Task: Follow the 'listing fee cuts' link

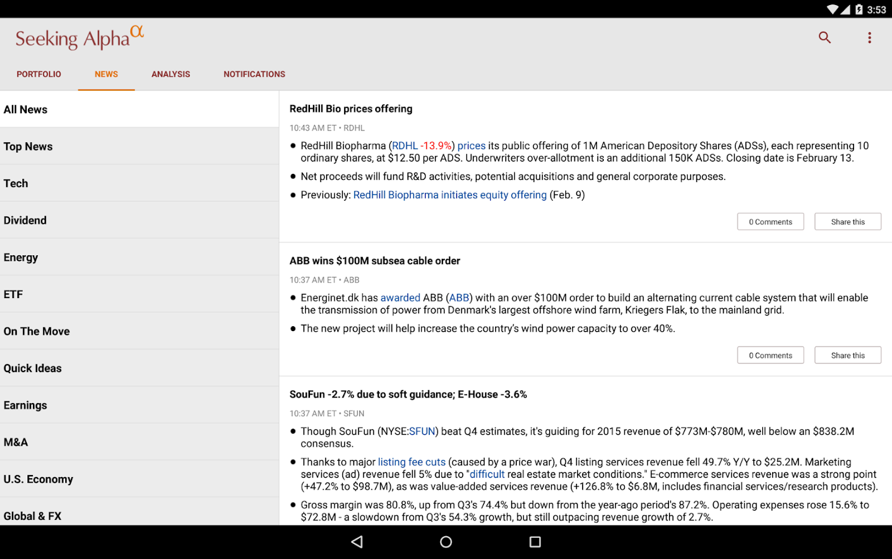Action: pos(412,462)
